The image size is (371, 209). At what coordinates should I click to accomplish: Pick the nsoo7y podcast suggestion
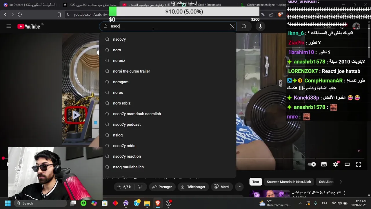pos(168,125)
